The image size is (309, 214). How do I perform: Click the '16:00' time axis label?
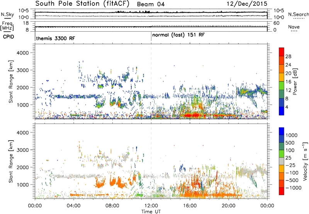tap(190, 206)
